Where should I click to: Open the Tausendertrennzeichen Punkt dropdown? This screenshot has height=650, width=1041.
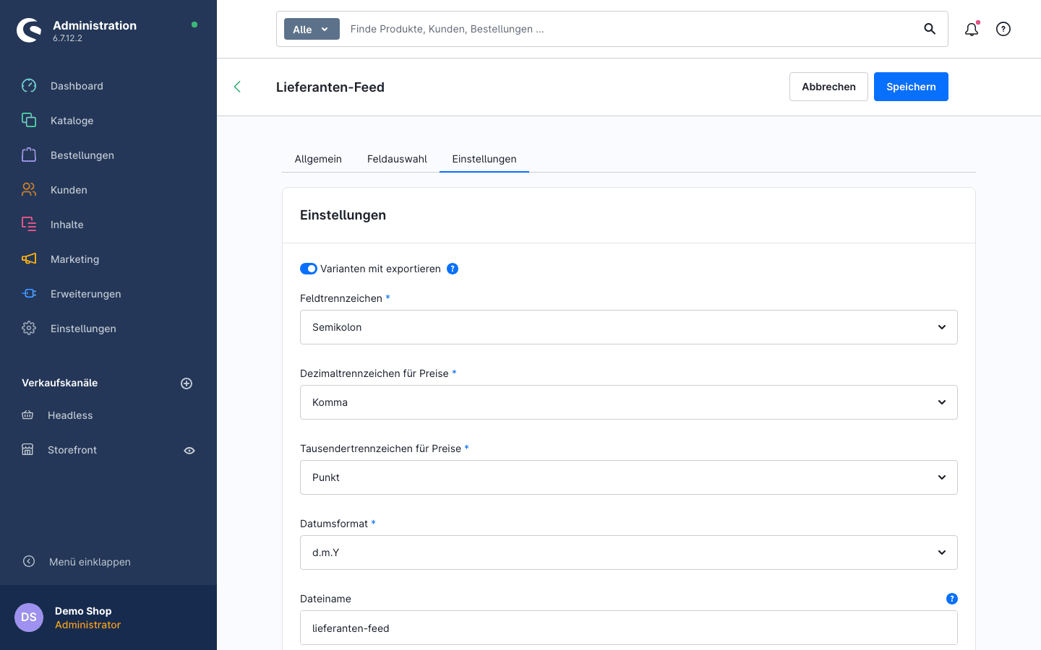tap(629, 477)
